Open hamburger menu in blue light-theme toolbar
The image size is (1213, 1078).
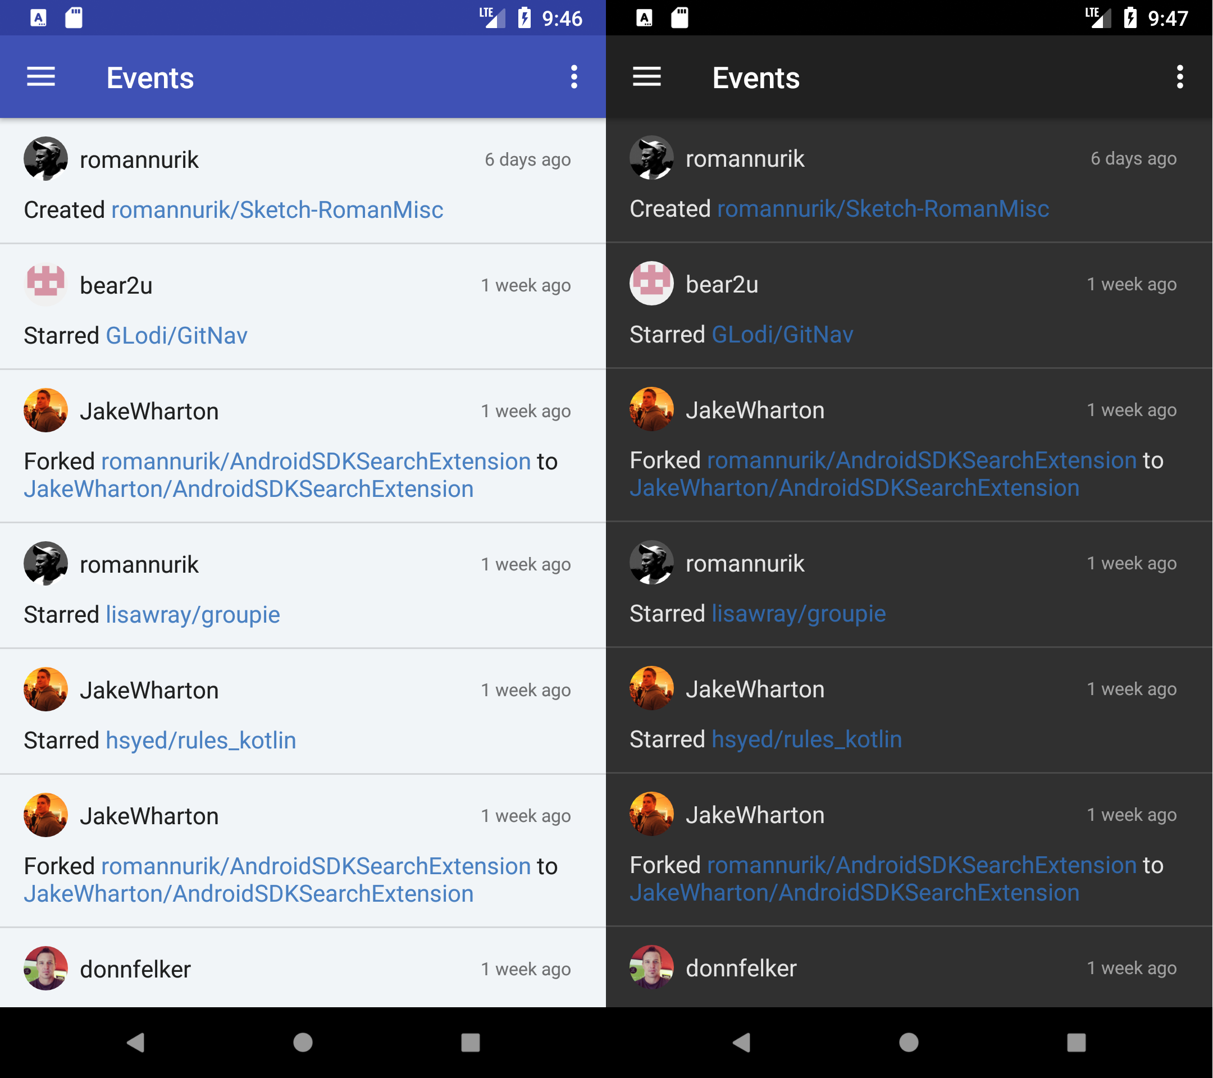tap(41, 77)
